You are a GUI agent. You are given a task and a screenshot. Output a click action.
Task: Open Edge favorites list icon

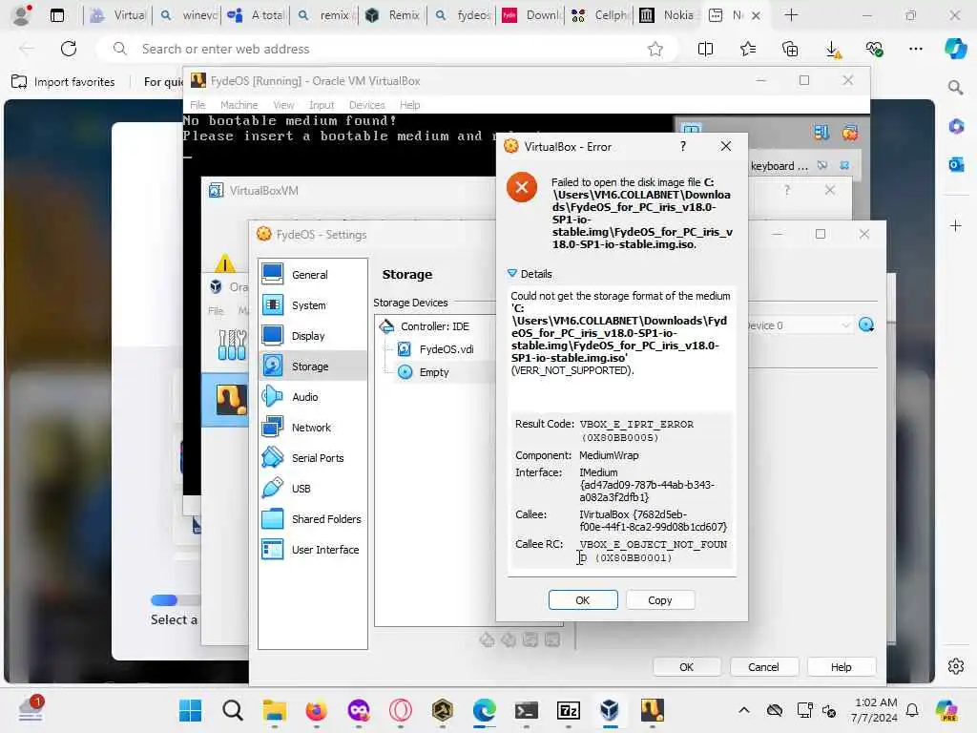point(748,49)
